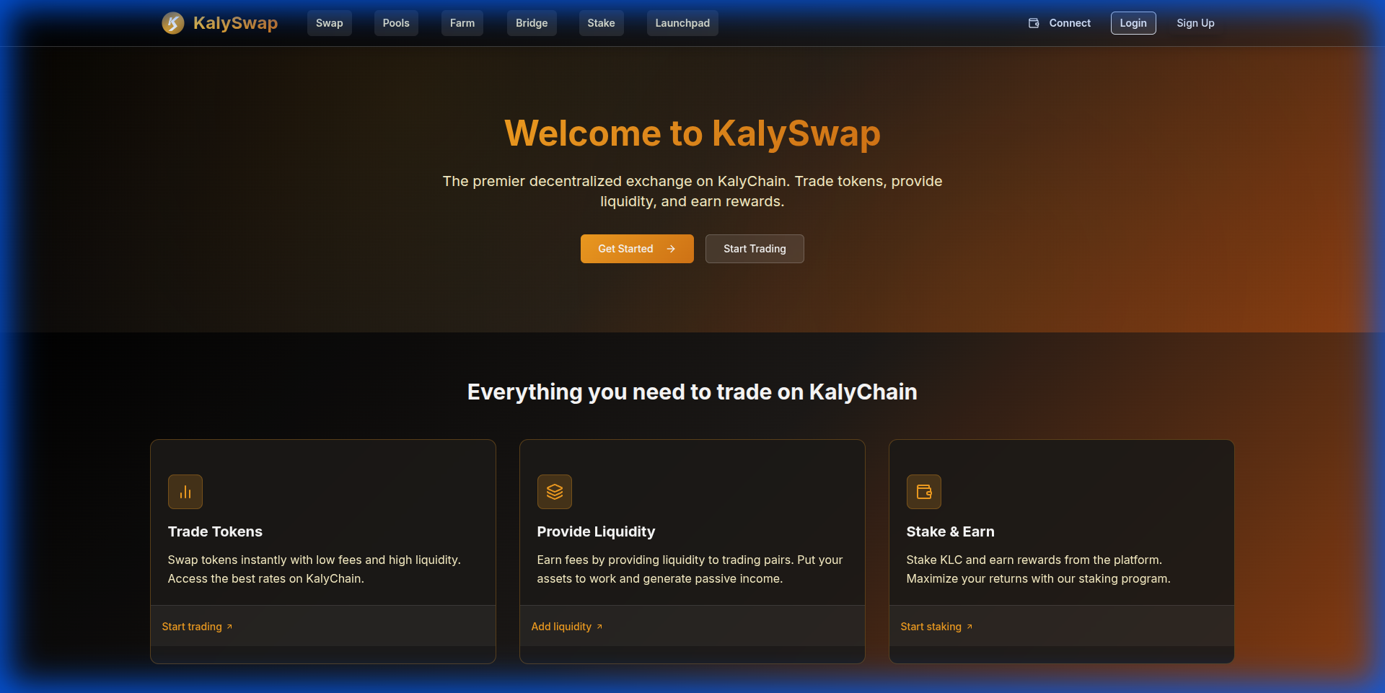Open the Pools page from navigation
Screen dimensions: 1385x693
395,22
